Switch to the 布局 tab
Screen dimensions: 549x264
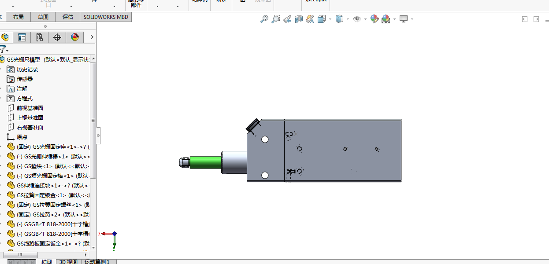[x=19, y=17]
